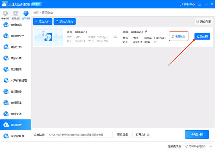Click the source file name 海岸 - 副本.mp3
215x151 pixels.
click(x=77, y=32)
